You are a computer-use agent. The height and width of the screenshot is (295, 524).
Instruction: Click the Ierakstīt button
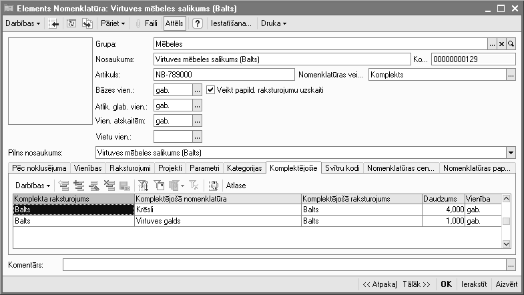(x=474, y=284)
